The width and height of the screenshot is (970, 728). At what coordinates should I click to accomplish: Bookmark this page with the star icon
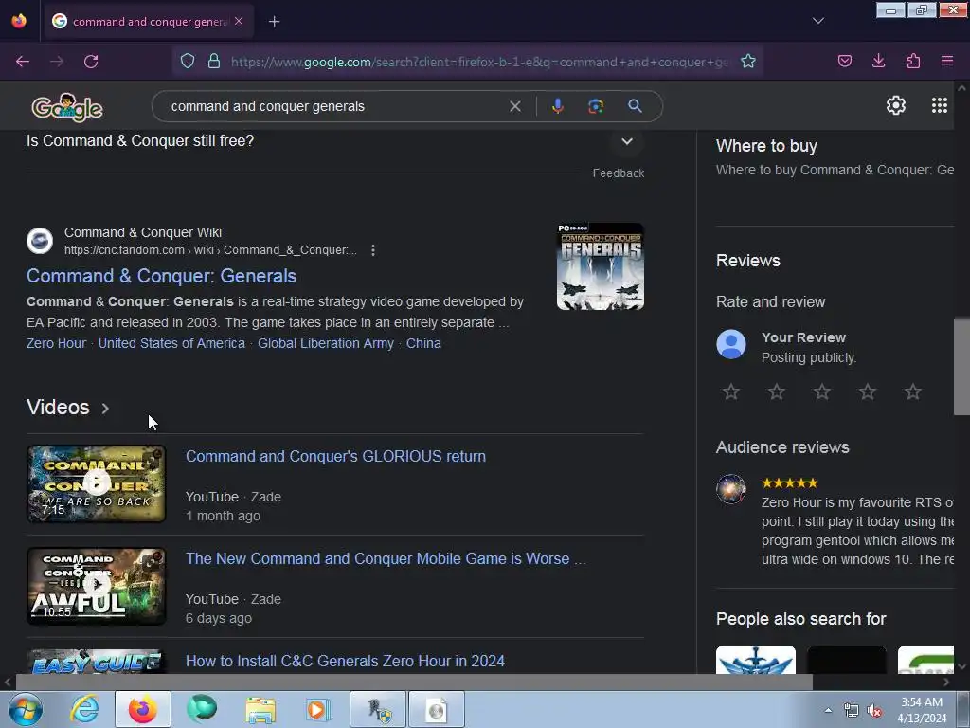tap(748, 62)
